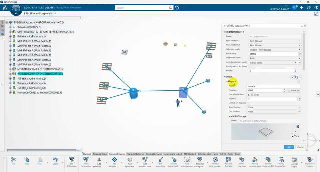Viewport: 320px width, 172px height.
Task: Click the plus add icon in top bar
Action: (302, 8)
